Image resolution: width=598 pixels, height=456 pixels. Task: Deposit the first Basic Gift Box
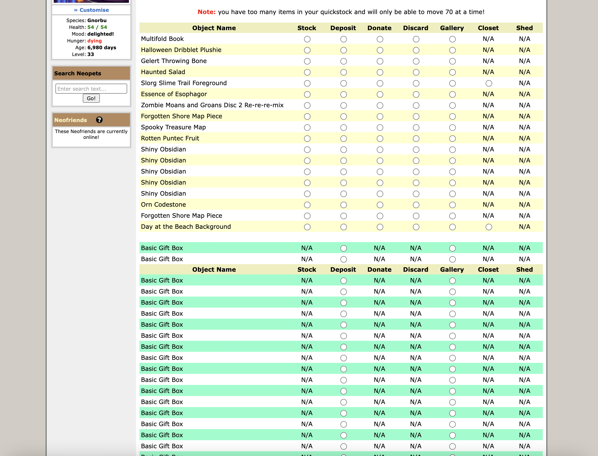point(343,248)
